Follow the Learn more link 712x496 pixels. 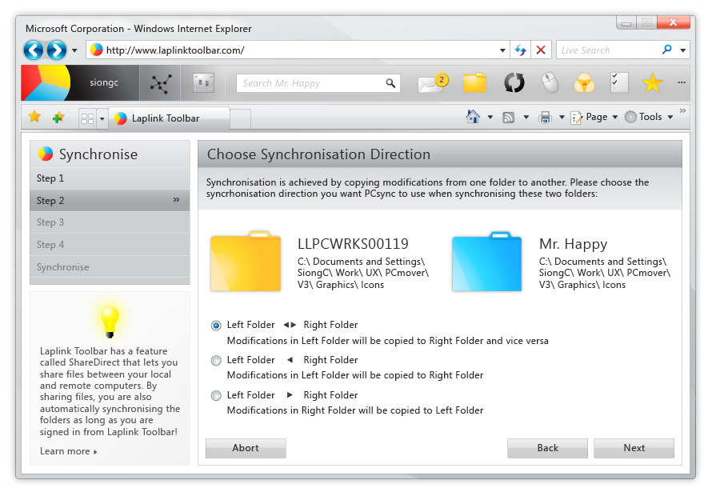click(x=68, y=451)
